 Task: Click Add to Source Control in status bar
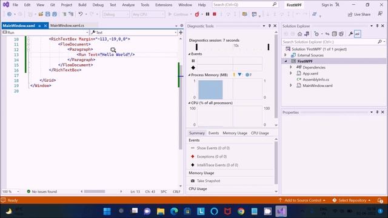pos(302,200)
